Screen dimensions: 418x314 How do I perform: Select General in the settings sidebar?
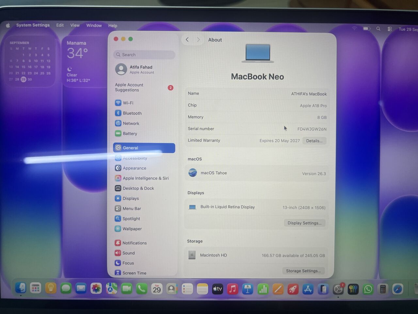144,148
